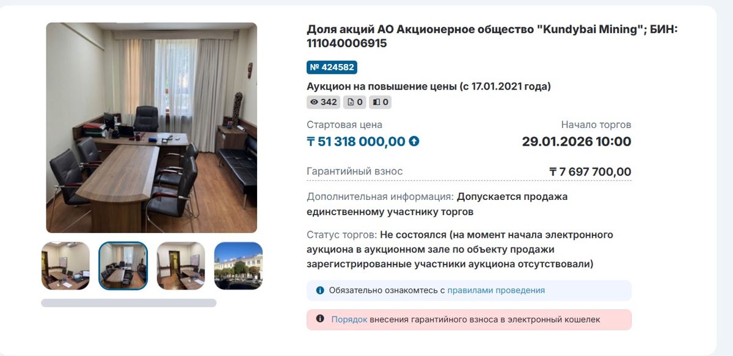Click the starting price value 51 318 000,00

360,141
